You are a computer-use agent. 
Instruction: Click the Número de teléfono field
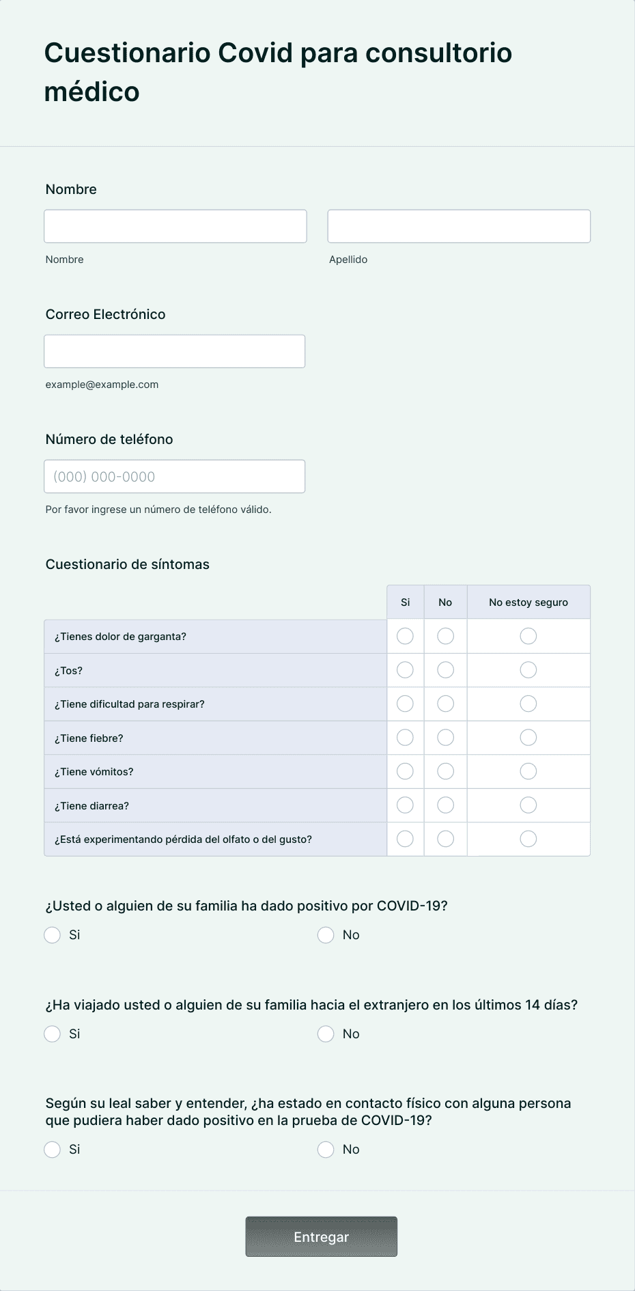pyautogui.click(x=175, y=476)
